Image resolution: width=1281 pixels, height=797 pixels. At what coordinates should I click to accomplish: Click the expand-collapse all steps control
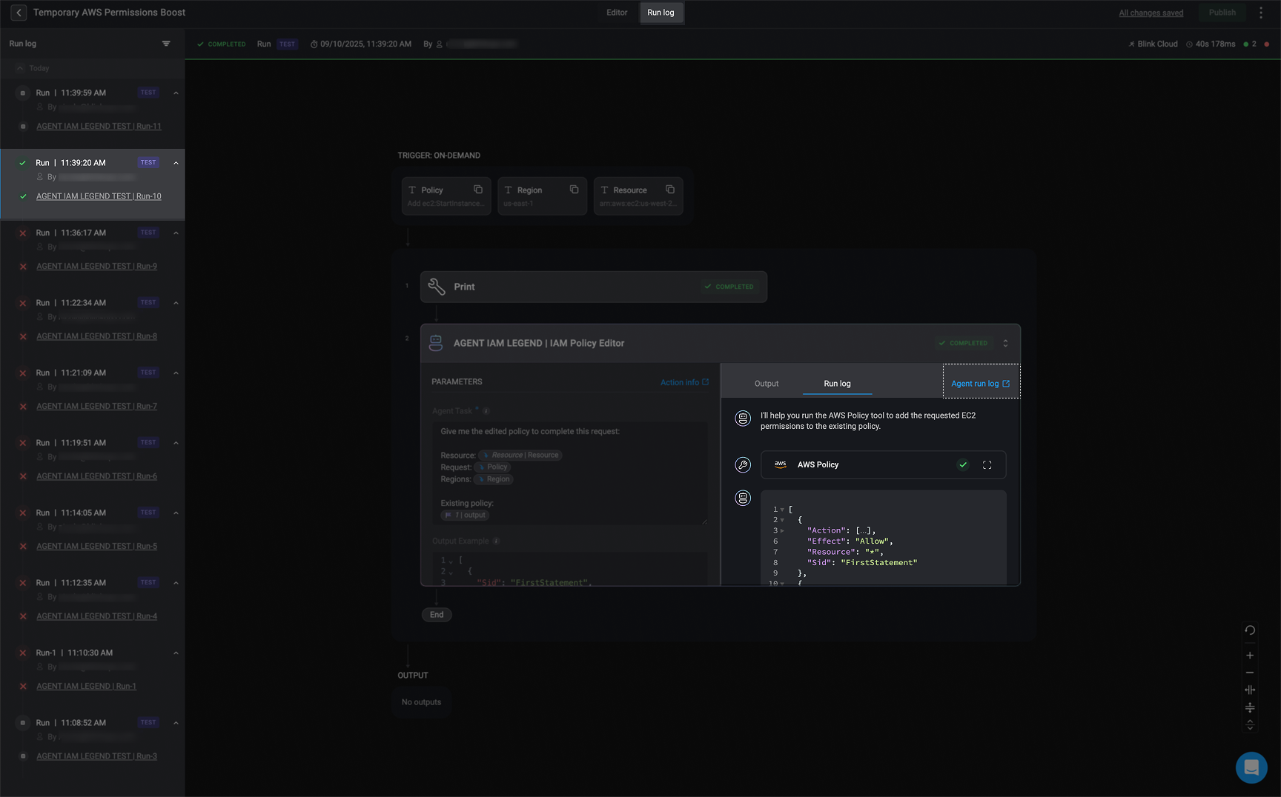[x=1250, y=725]
